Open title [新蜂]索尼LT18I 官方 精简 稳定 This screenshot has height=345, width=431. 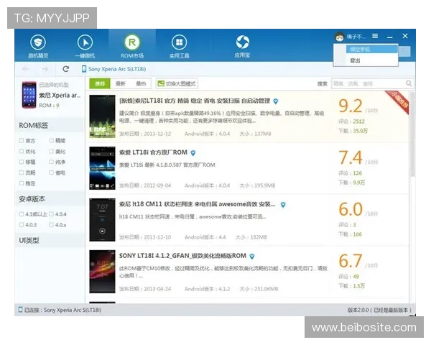[x=195, y=101]
